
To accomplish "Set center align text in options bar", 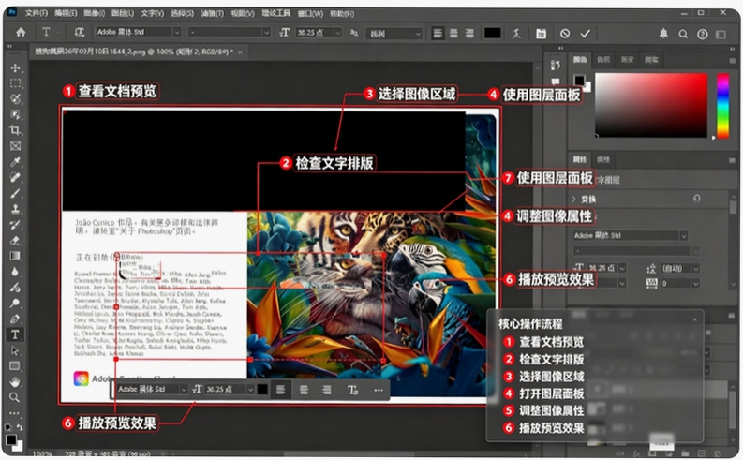I will [453, 33].
